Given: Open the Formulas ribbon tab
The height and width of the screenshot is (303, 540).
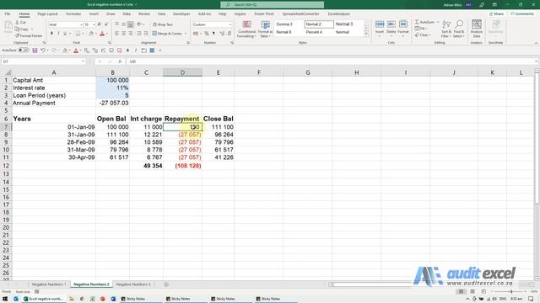Looking at the screenshot, I should pyautogui.click(x=73, y=14).
